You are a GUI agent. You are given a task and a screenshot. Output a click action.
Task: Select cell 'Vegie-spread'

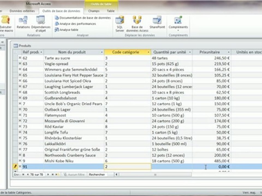pyautogui.click(x=74, y=64)
